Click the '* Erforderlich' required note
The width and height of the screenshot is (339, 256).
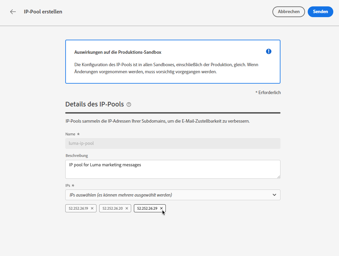[x=268, y=92]
